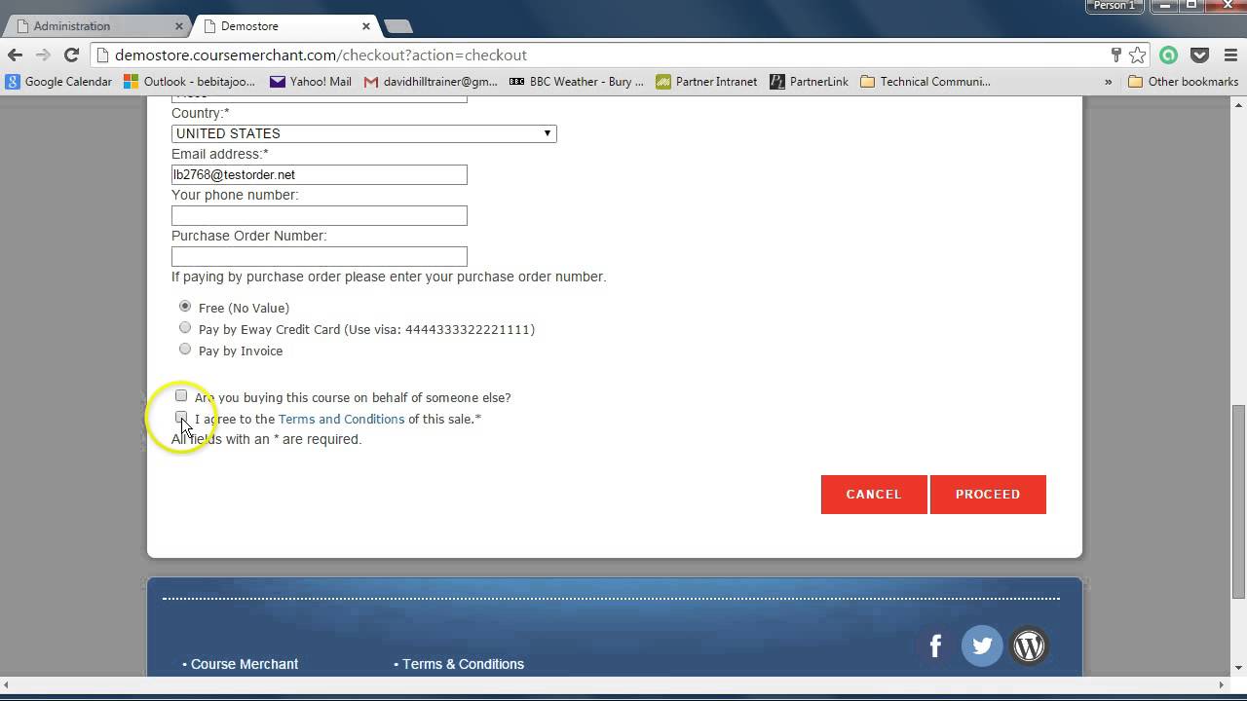Open the Country dropdown showing UNITED STATES

tap(363, 133)
